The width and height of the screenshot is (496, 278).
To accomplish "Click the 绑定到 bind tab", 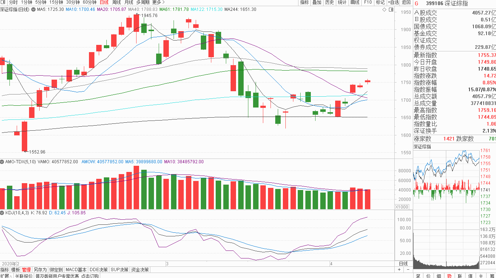I will click(56, 270).
